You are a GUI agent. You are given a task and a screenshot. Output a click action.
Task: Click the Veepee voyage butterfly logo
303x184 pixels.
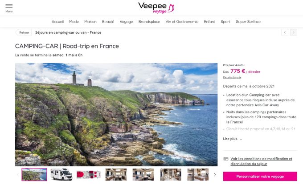(156, 8)
